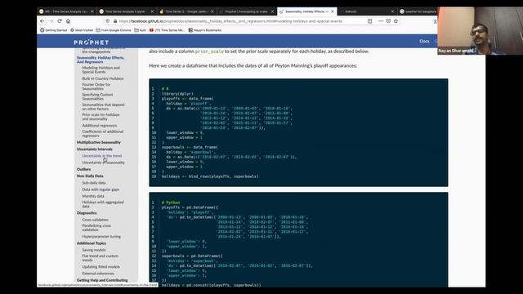Screen dimensions: 523x294
Task: Go back using the browser back arrow
Action: point(42,21)
